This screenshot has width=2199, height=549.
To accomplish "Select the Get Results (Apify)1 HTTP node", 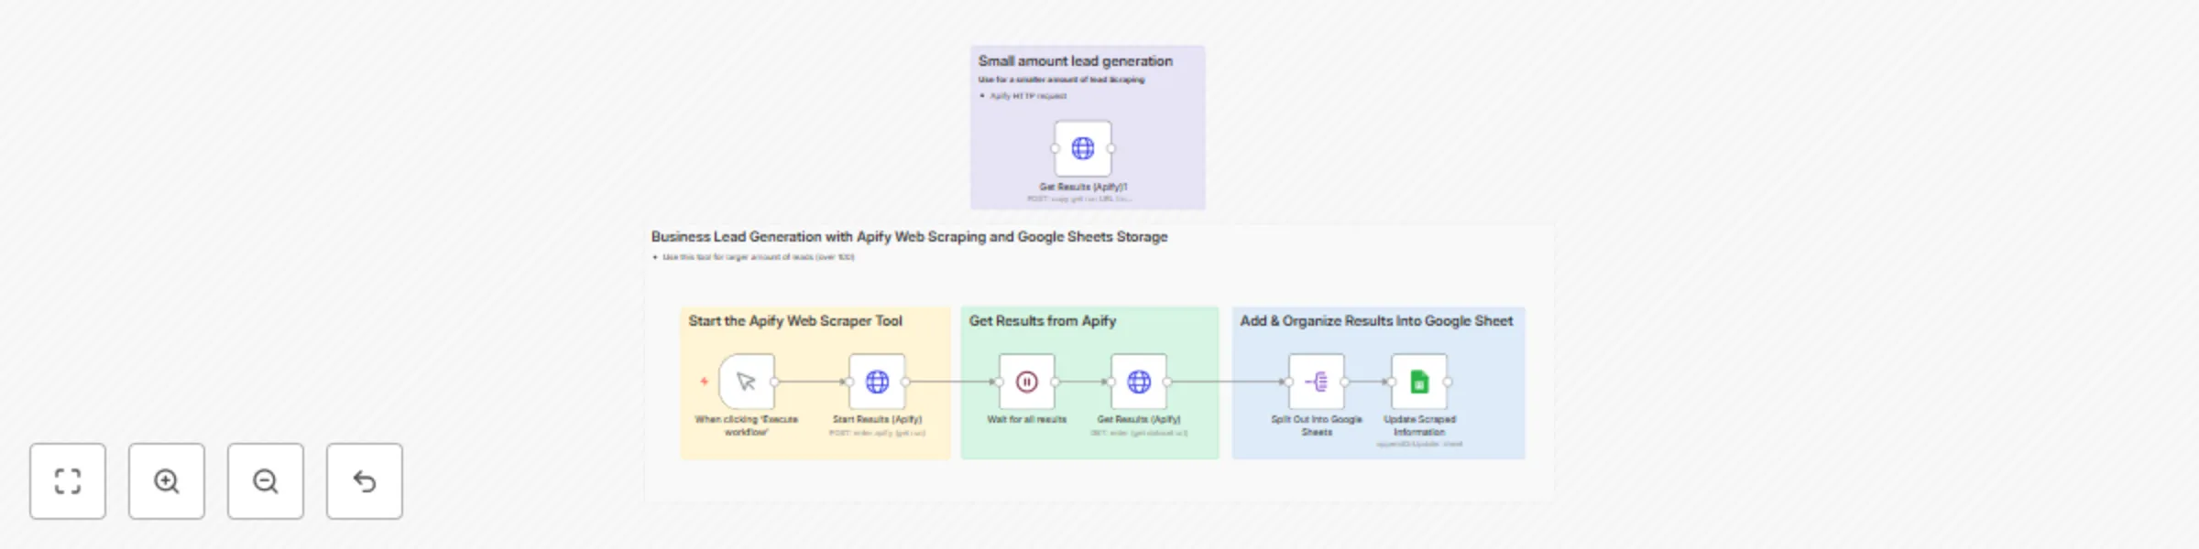I will pos(1083,148).
